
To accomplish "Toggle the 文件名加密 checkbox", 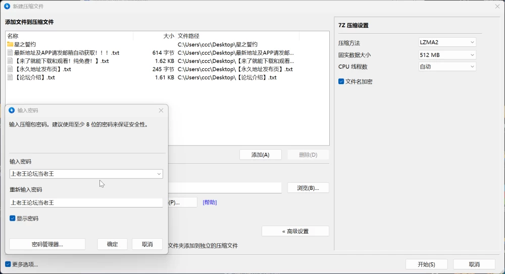I will [x=341, y=81].
